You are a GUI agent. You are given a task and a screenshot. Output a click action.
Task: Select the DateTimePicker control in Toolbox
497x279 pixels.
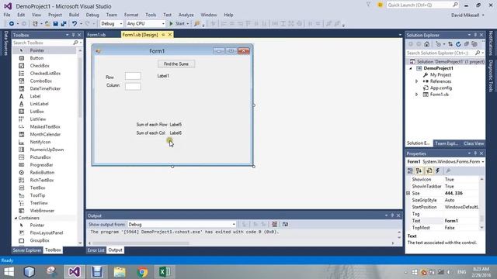coord(45,88)
